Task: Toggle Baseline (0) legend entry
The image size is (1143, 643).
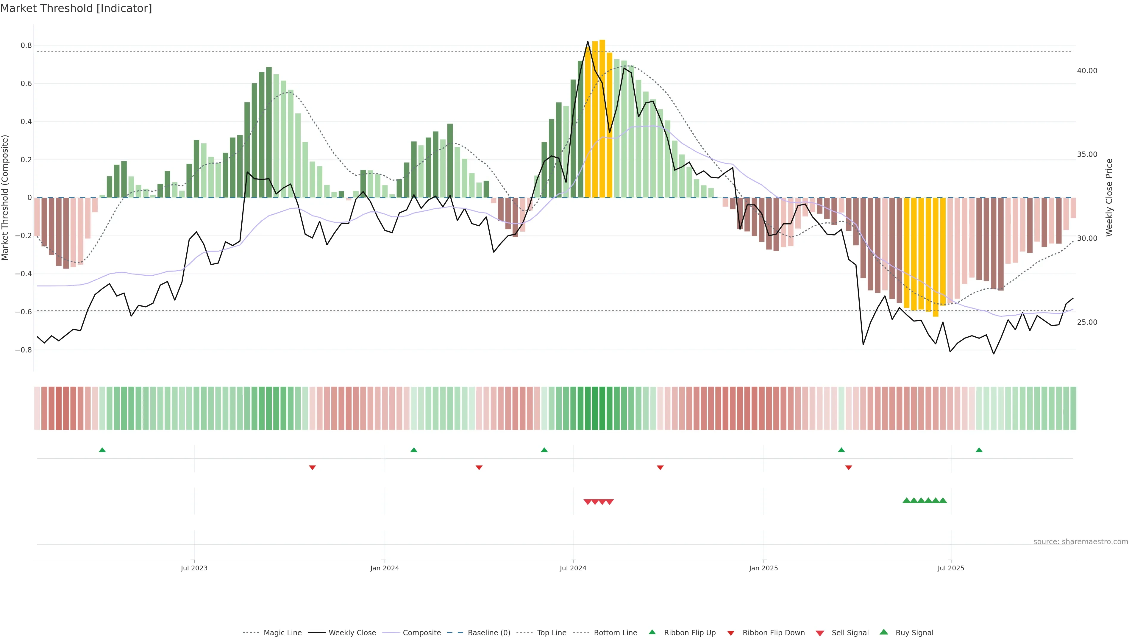Action: (488, 633)
